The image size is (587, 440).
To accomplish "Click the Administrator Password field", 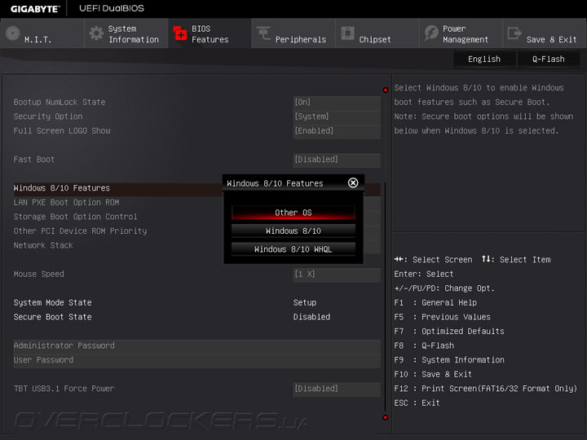I will [x=197, y=345].
